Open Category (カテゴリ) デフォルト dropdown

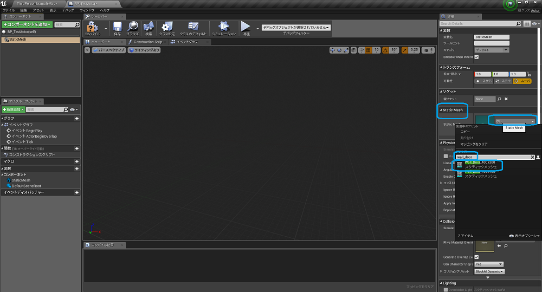[x=492, y=50]
